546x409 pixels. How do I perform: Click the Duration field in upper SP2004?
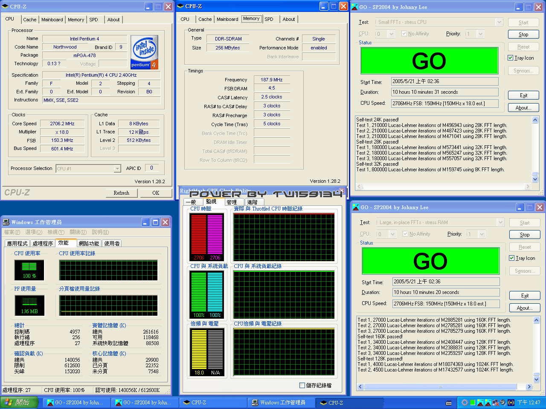click(x=445, y=92)
